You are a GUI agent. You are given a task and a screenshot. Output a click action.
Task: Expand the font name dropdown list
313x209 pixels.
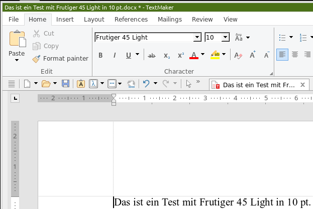(x=197, y=37)
